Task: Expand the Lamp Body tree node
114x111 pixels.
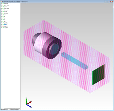Action: coord(2,5)
